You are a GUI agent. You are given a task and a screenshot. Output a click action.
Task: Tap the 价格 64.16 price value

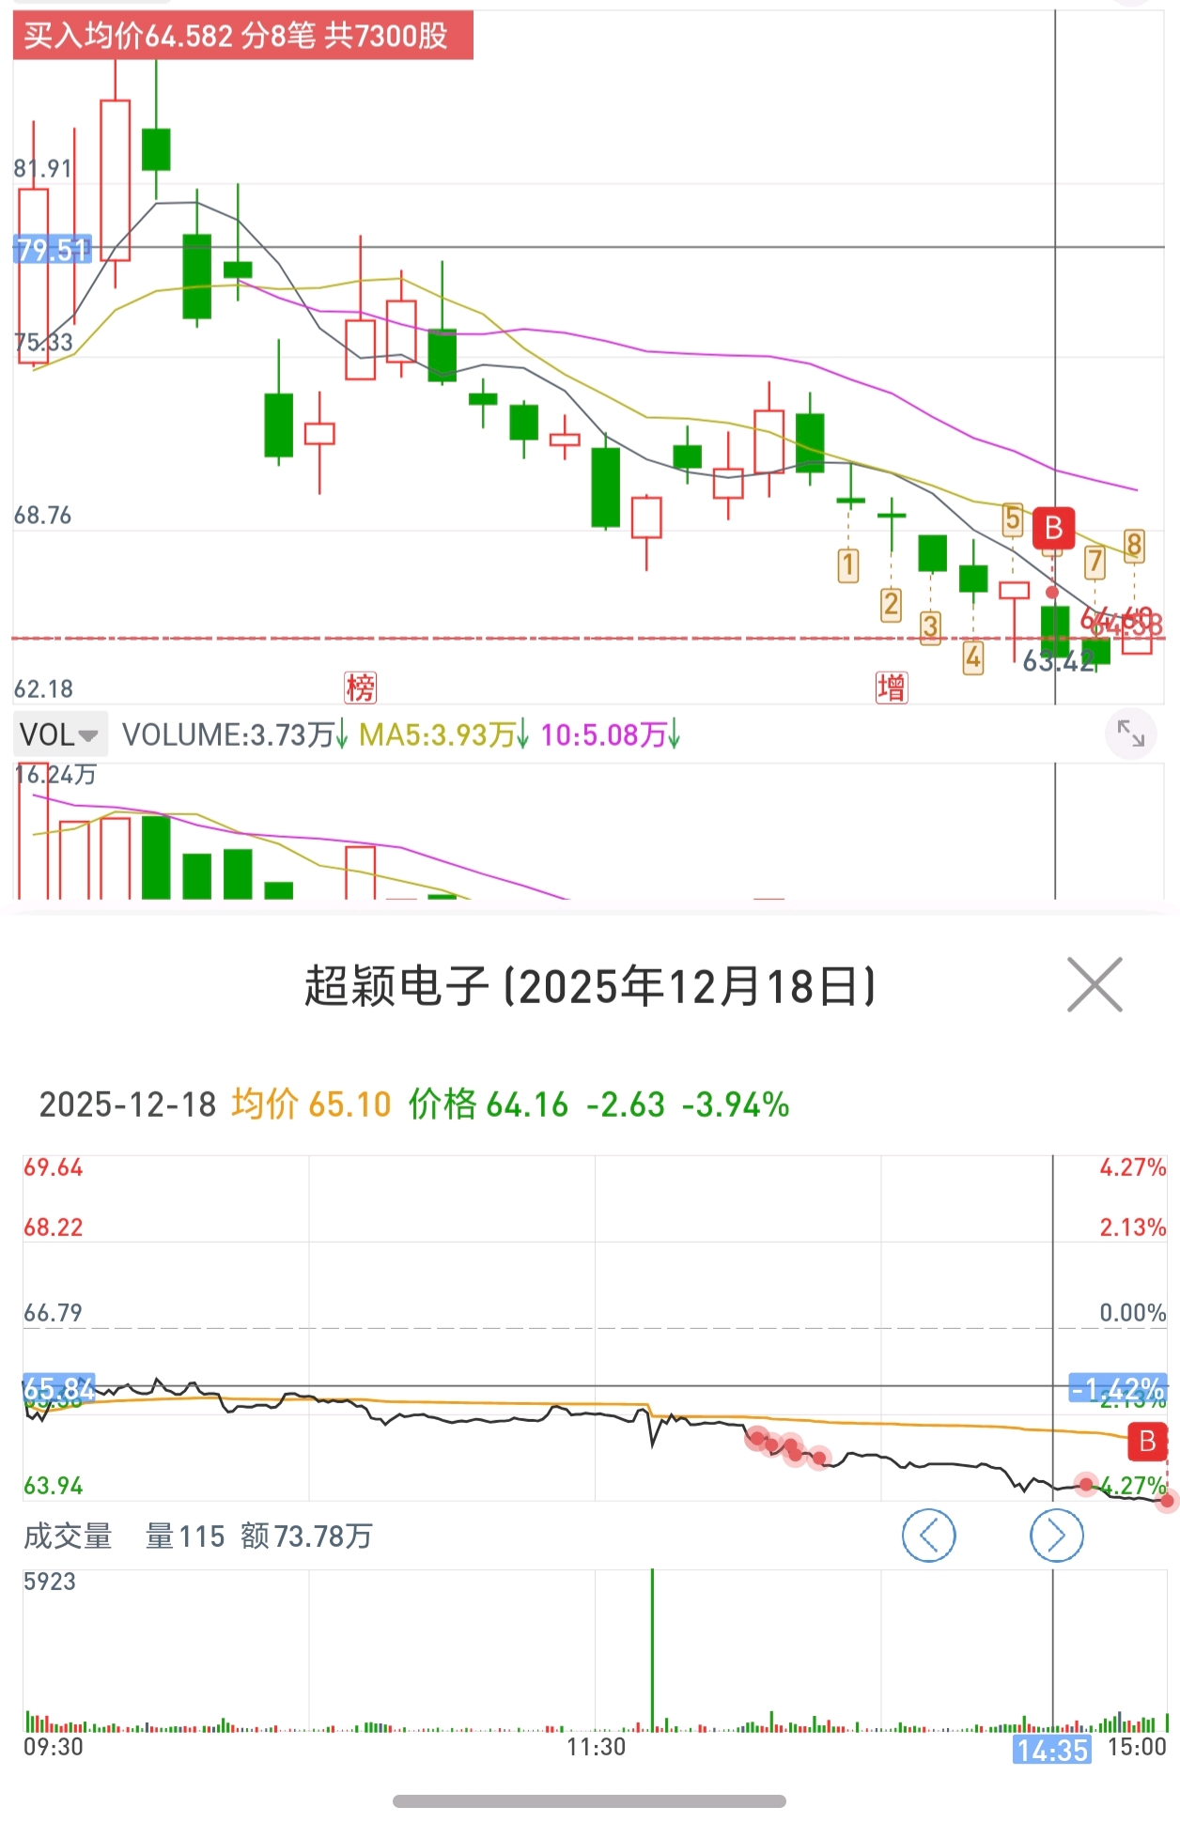pos(489,1104)
